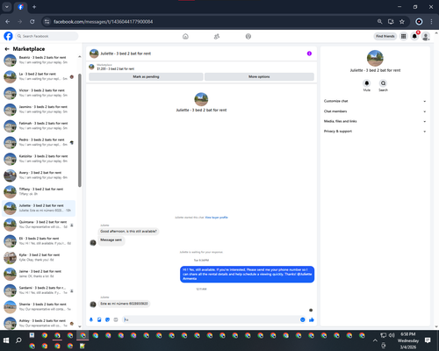Open Jasmins 3 beds 2 bats conversation
The width and height of the screenshot is (439, 351).
click(x=39, y=109)
